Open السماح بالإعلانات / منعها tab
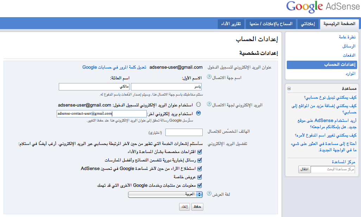 point(271,24)
